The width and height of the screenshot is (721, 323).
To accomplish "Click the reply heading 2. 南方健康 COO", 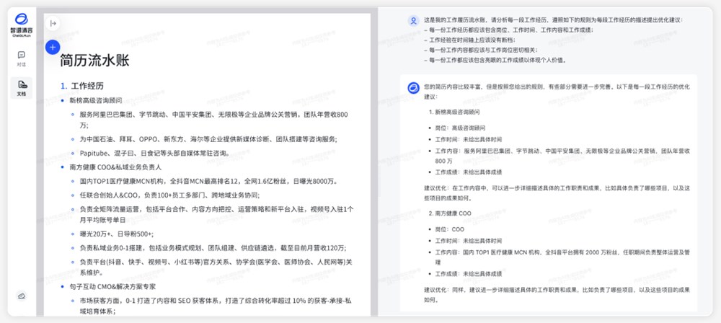I will pos(450,213).
